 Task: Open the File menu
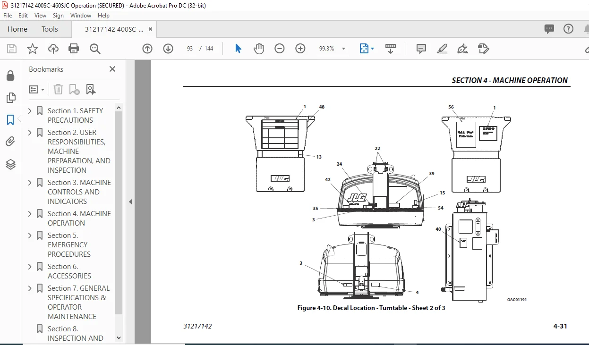[8, 16]
